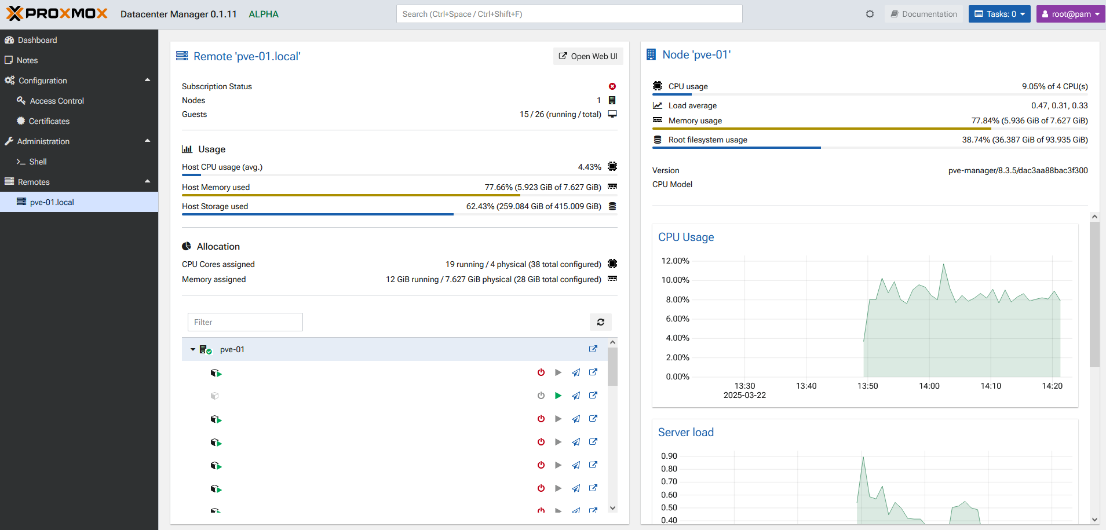The width and height of the screenshot is (1106, 530).
Task: Migrate the third guest under pve-01
Action: [576, 419]
